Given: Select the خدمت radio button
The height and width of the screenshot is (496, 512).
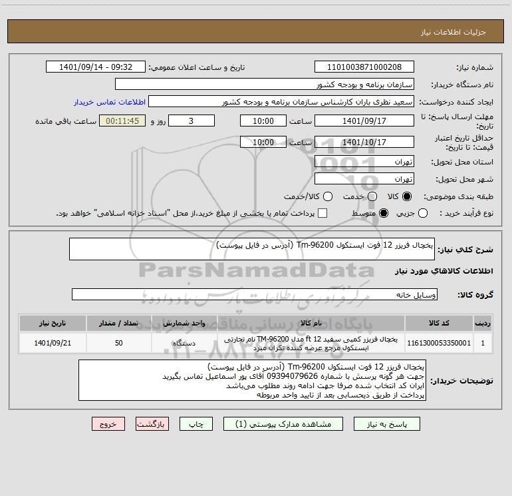Looking at the screenshot, I should (x=372, y=196).
